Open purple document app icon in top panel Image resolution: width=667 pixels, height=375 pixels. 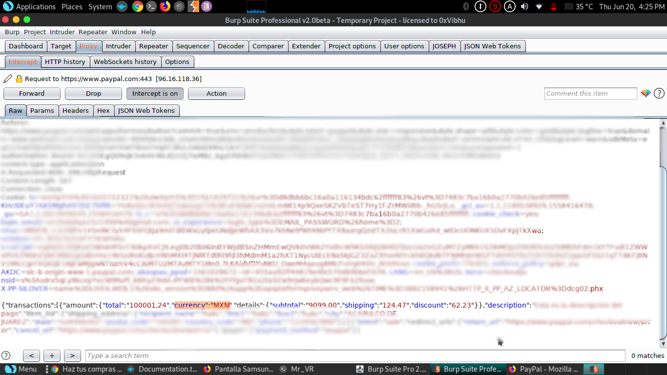click(x=207, y=6)
